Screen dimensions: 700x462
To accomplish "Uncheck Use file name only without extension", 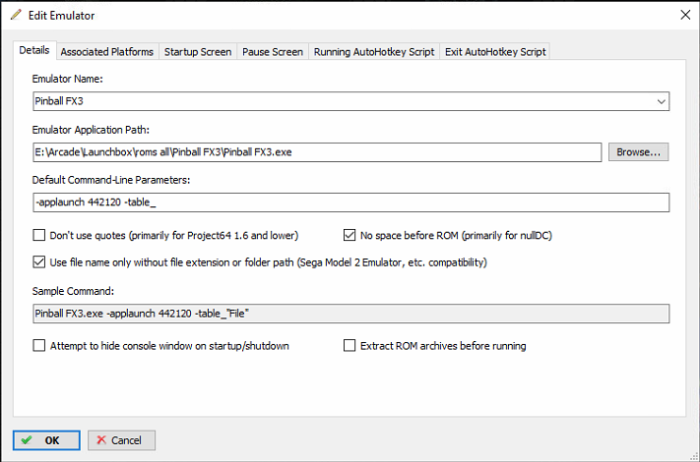I will 38,261.
